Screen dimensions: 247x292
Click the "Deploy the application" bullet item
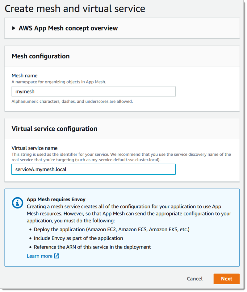(x=111, y=229)
